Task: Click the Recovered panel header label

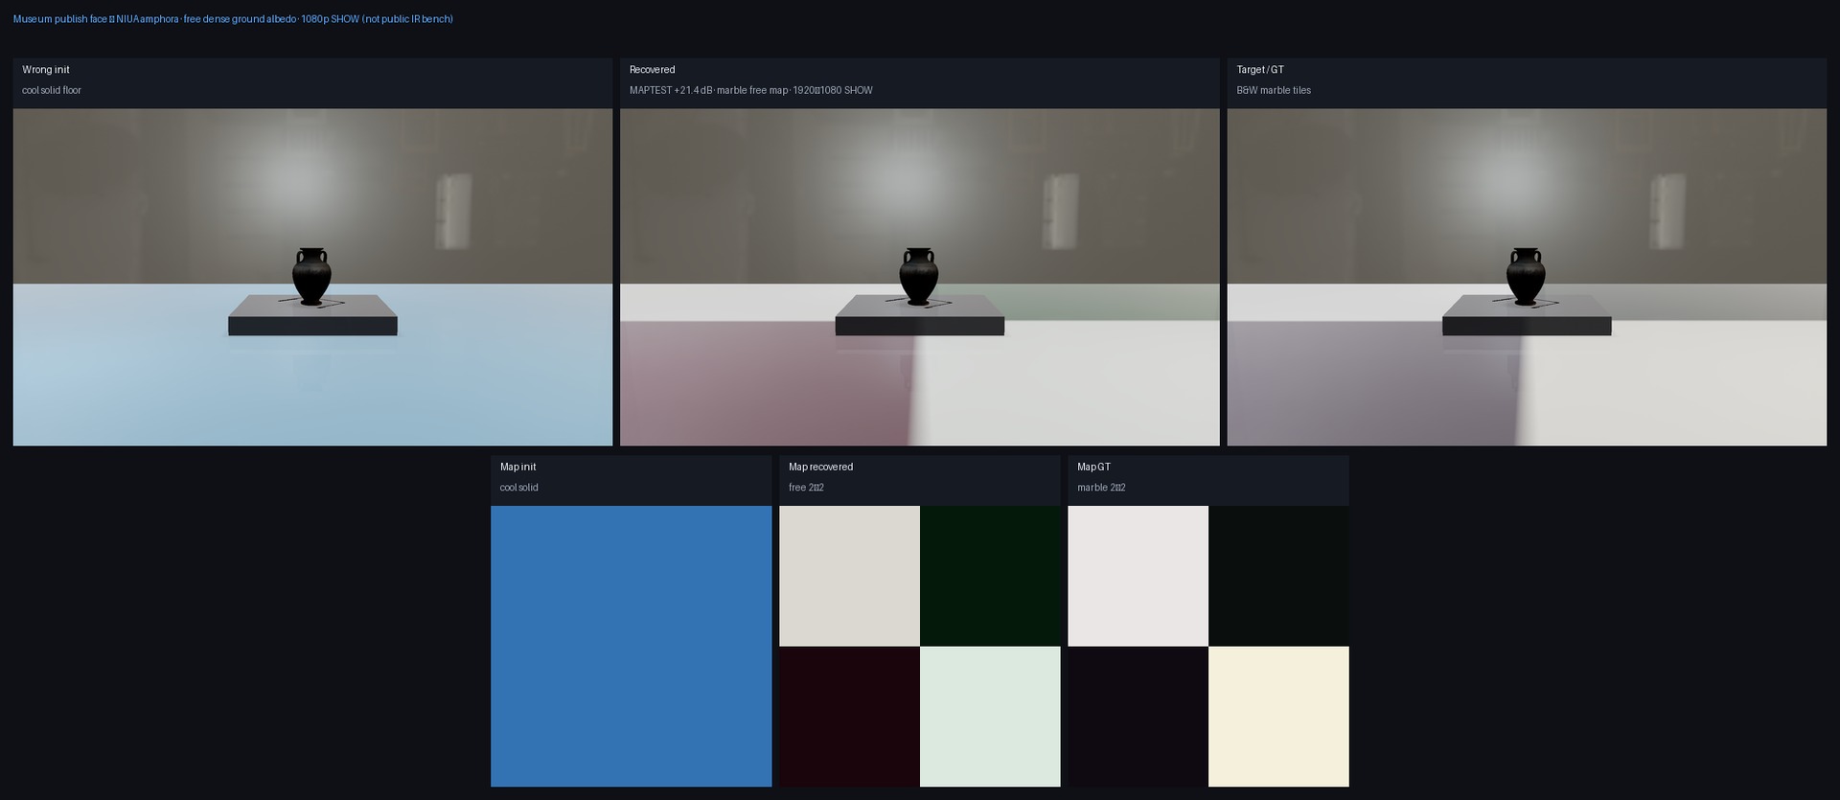Action: coord(653,70)
